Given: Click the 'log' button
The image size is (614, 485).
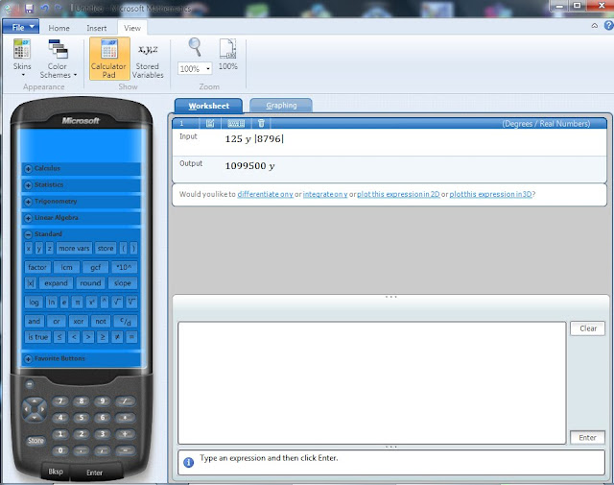Looking at the screenshot, I should click(x=35, y=303).
